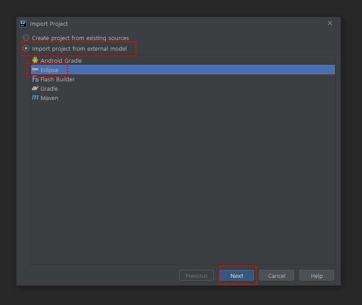The image size is (362, 305).
Task: Click the Maven m icon
Action: 35,97
